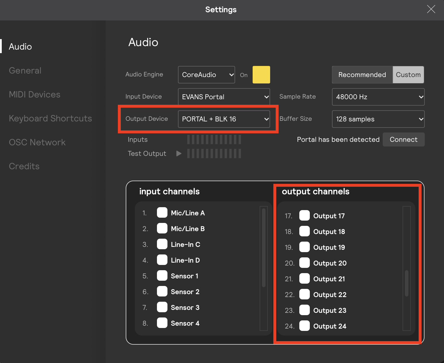Toggle the yellow audio engine On indicator
The image size is (444, 363).
[261, 75]
